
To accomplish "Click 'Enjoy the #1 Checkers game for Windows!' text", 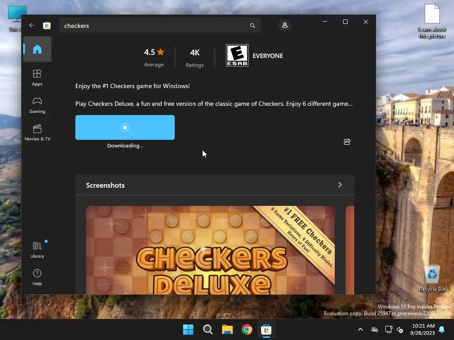I will (x=133, y=86).
